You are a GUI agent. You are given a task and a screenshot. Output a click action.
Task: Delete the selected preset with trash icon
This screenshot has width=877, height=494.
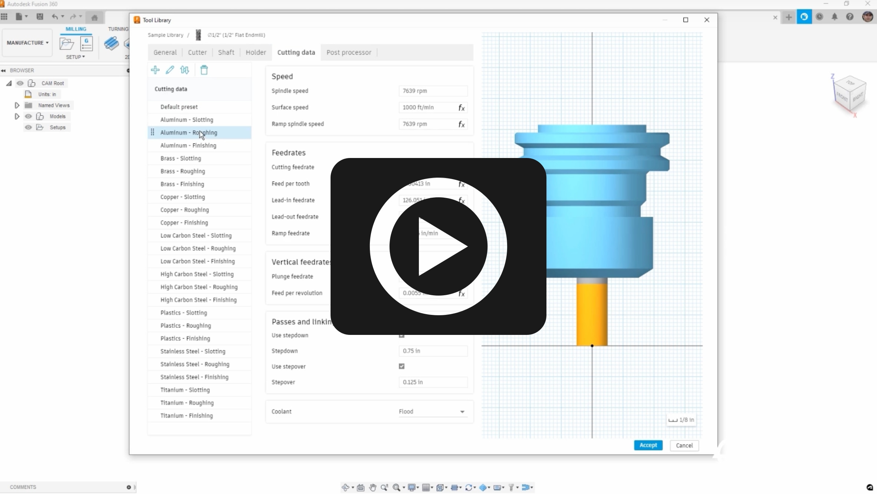204,70
